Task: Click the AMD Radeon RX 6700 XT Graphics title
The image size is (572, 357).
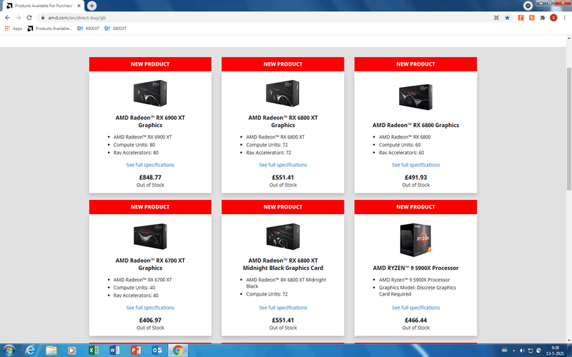Action: pyautogui.click(x=150, y=264)
